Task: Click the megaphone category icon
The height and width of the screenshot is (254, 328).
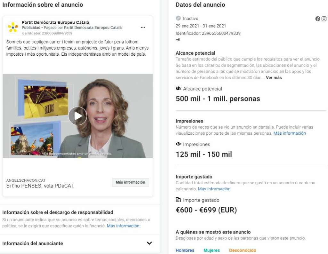Action: [178, 39]
